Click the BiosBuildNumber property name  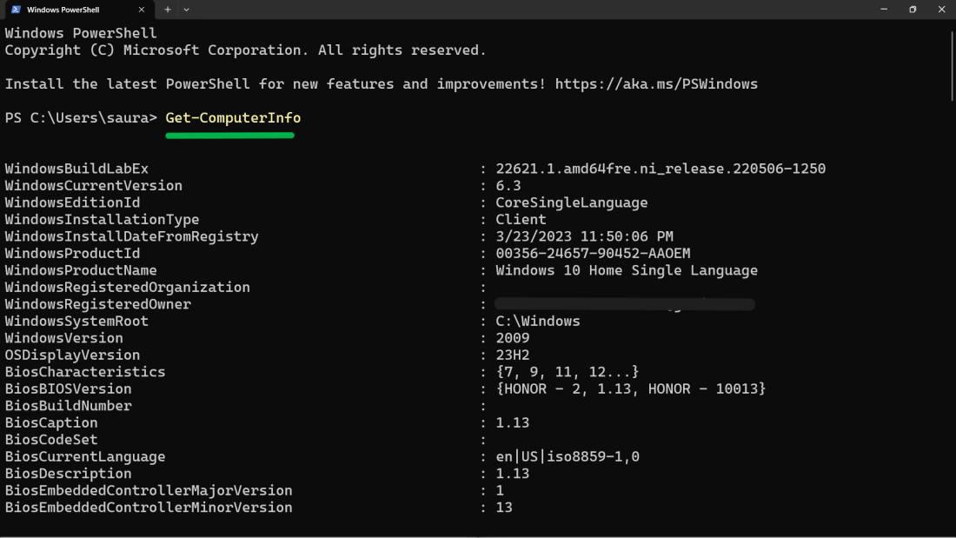(69, 406)
